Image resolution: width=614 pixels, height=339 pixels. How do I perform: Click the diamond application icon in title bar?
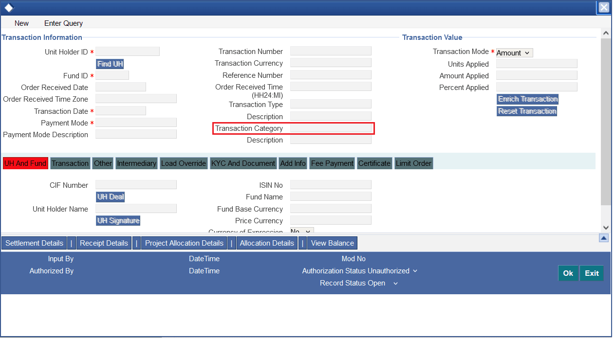pyautogui.click(x=8, y=7)
